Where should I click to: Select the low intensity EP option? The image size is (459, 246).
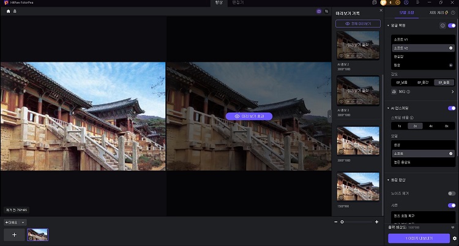pyautogui.click(x=402, y=83)
